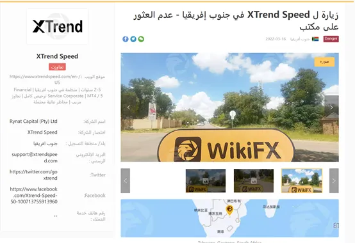
Task: Click the XTrend Speed abbreviation value
Action: coord(42,132)
